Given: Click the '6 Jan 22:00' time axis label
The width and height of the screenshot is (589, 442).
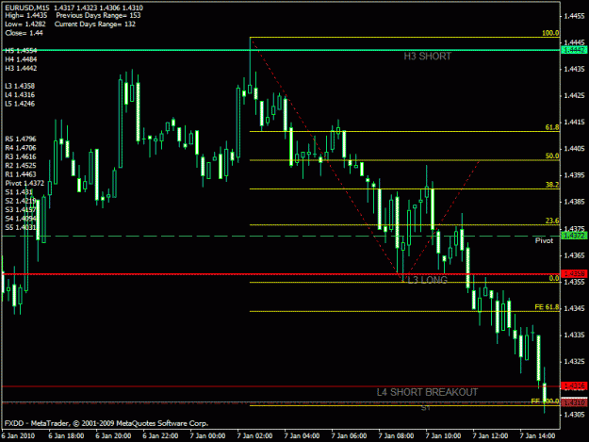Looking at the screenshot, I should pyautogui.click(x=160, y=436).
